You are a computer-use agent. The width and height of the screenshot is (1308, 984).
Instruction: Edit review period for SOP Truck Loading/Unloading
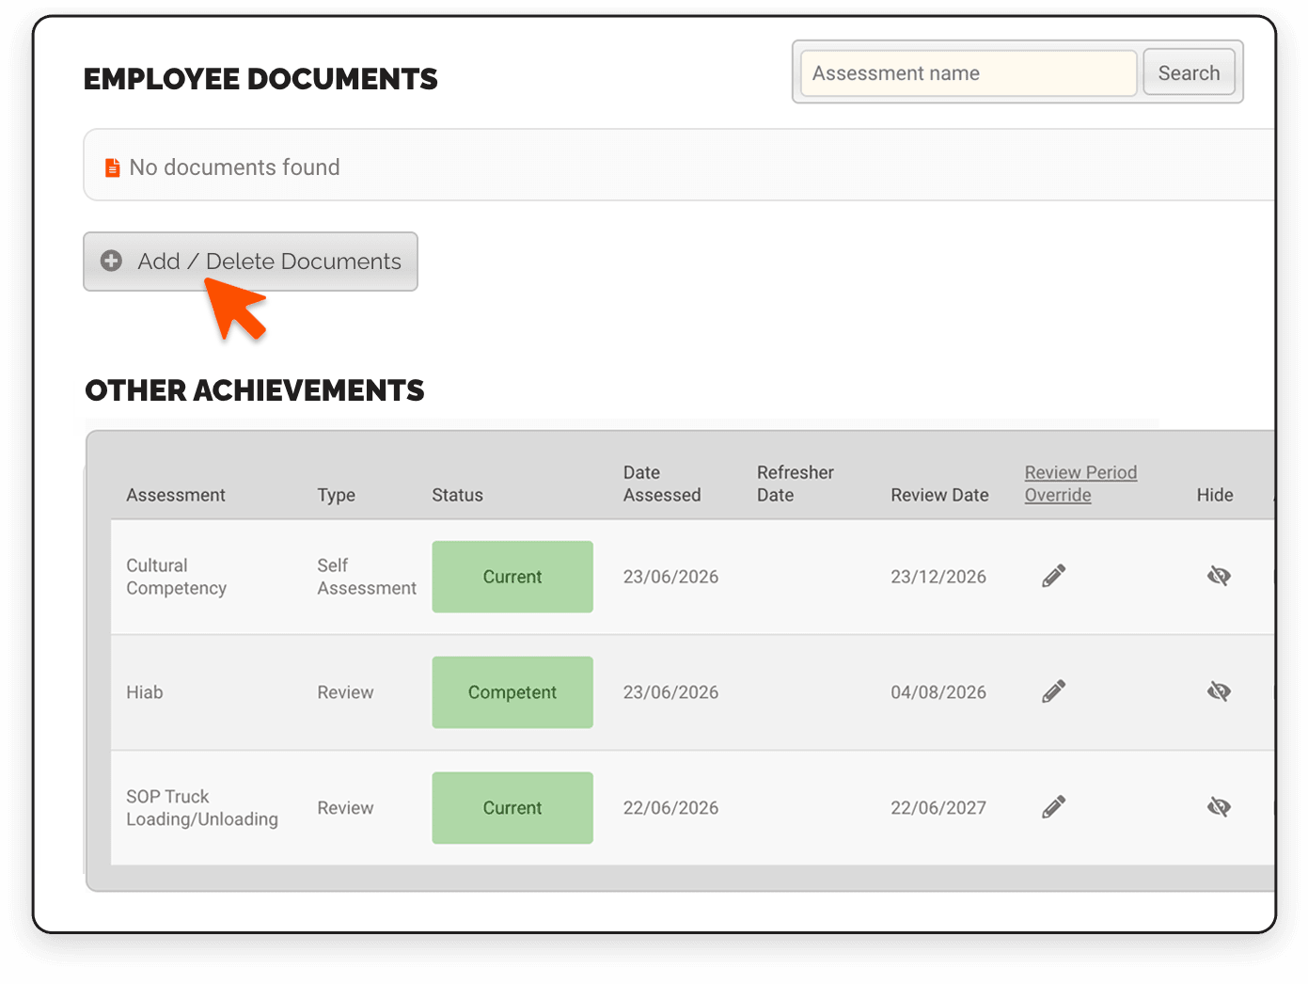(x=1054, y=807)
